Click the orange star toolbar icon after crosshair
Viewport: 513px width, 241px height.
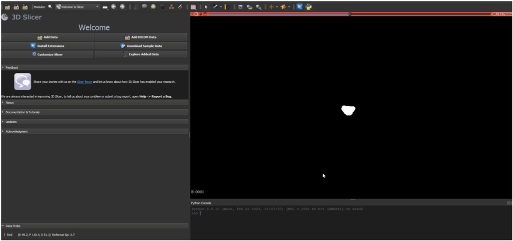tap(283, 7)
